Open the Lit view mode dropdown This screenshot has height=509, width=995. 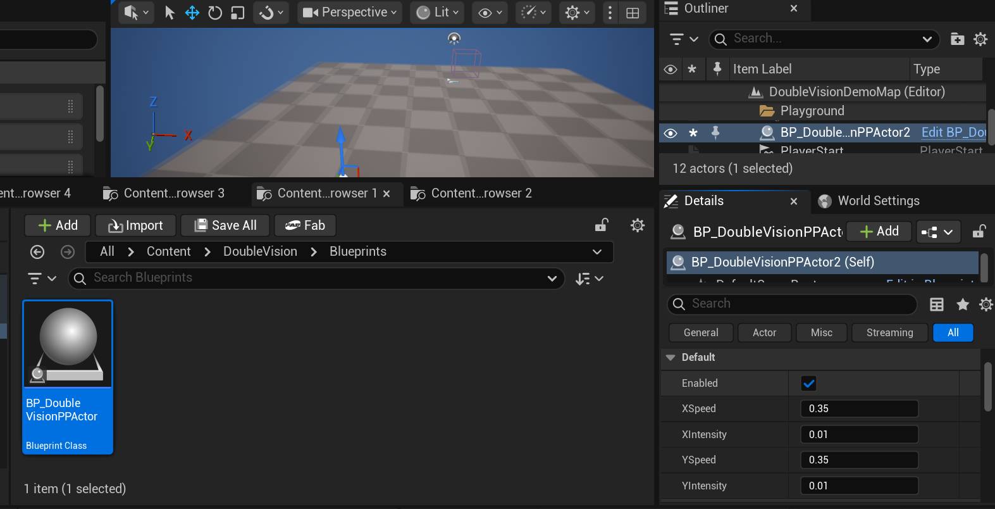[438, 13]
